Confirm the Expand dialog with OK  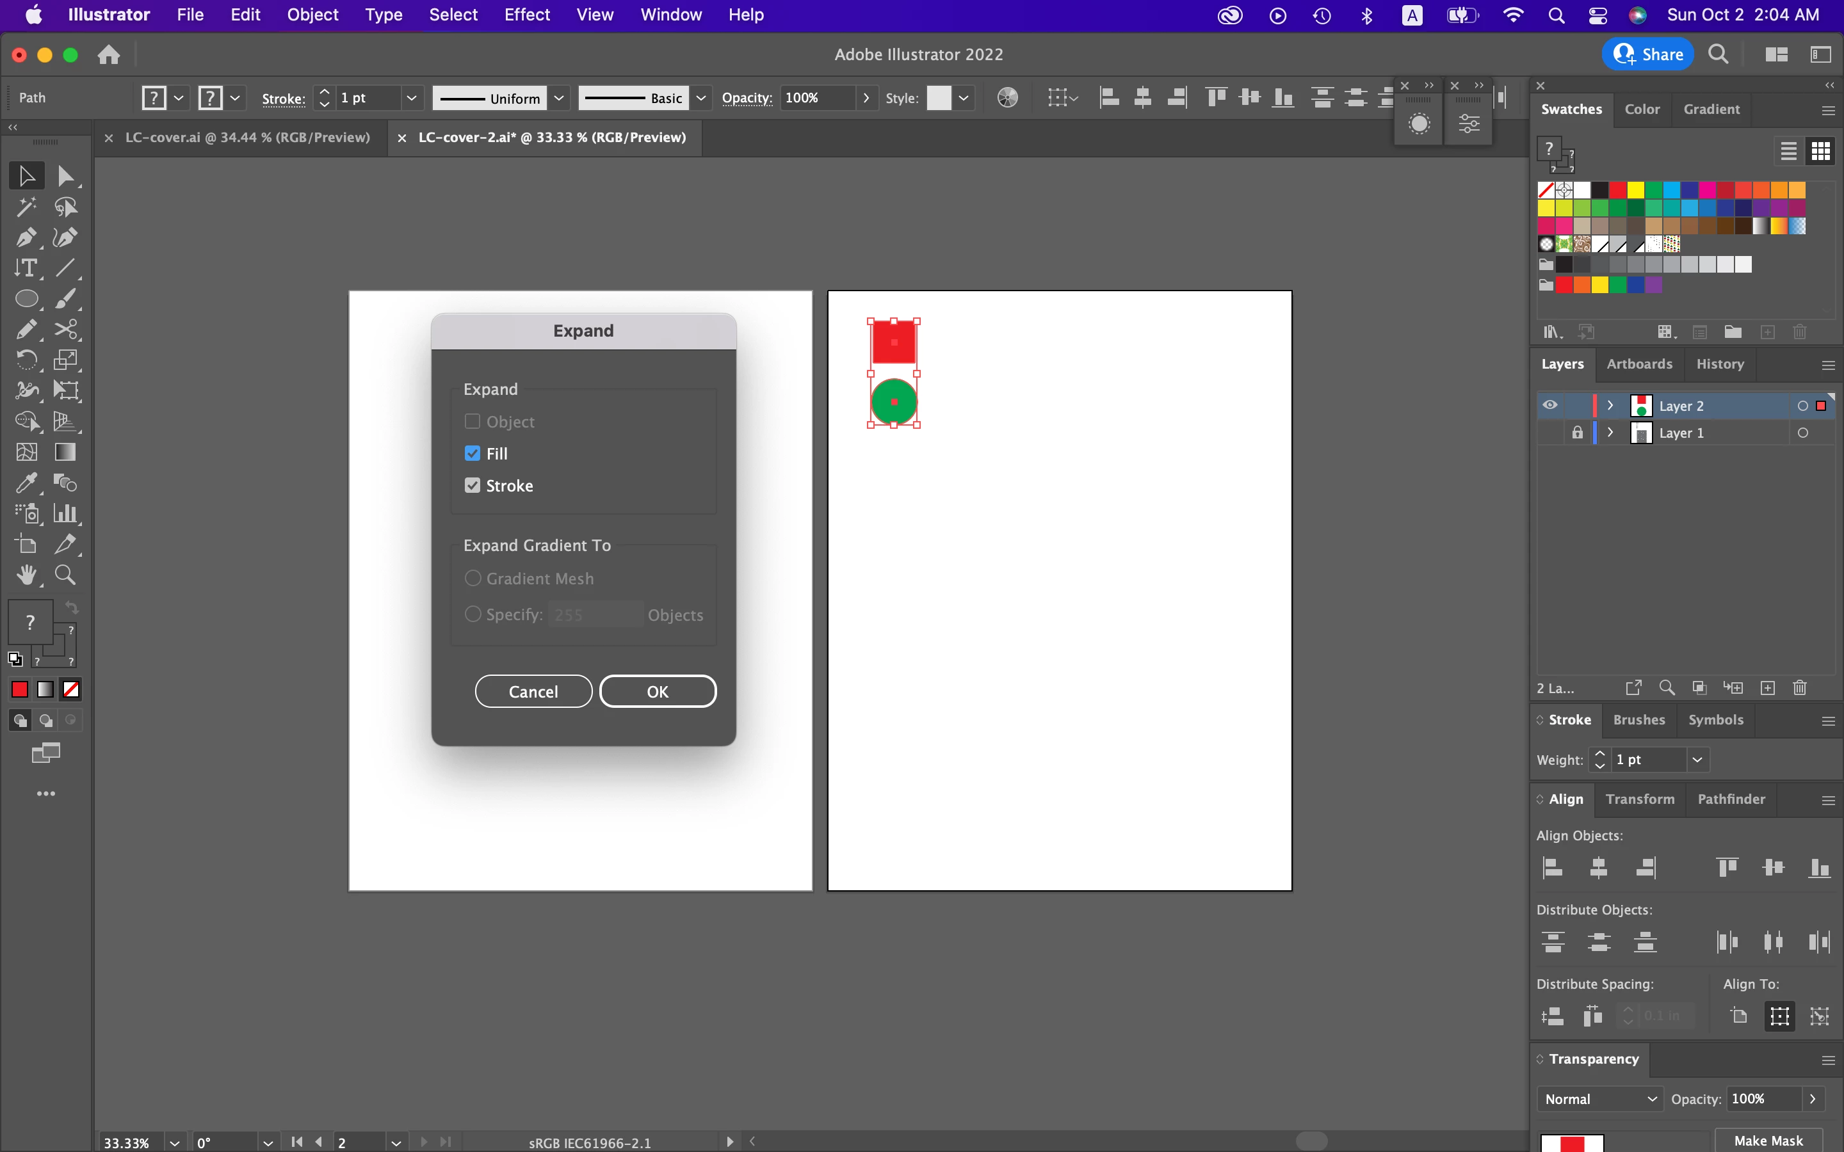[x=658, y=691]
